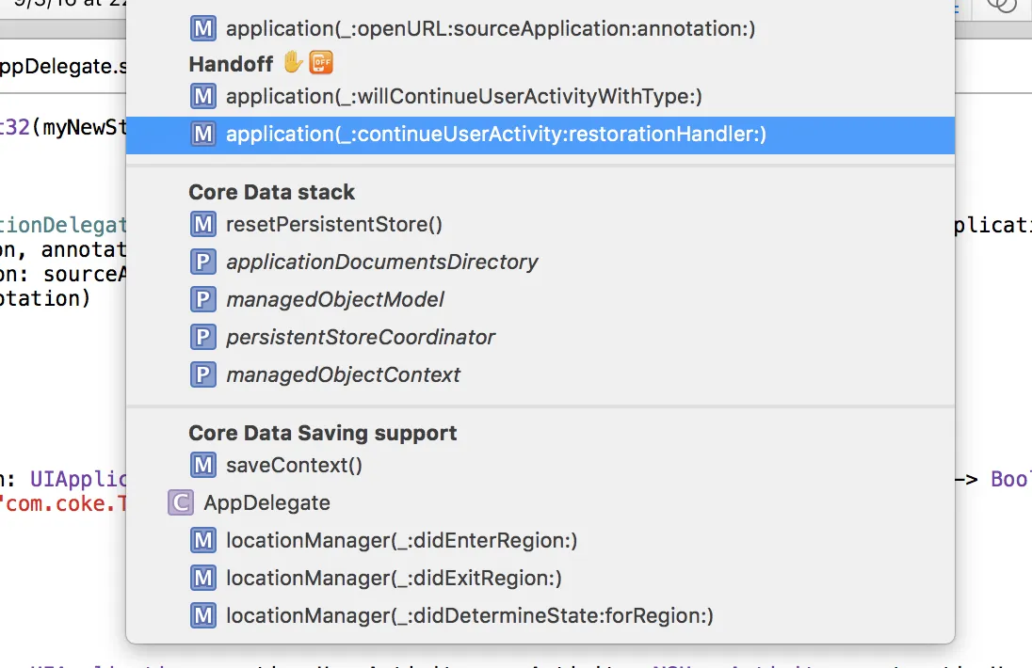Click M icon beside saveContext()
1032x668 pixels.
tap(202, 465)
